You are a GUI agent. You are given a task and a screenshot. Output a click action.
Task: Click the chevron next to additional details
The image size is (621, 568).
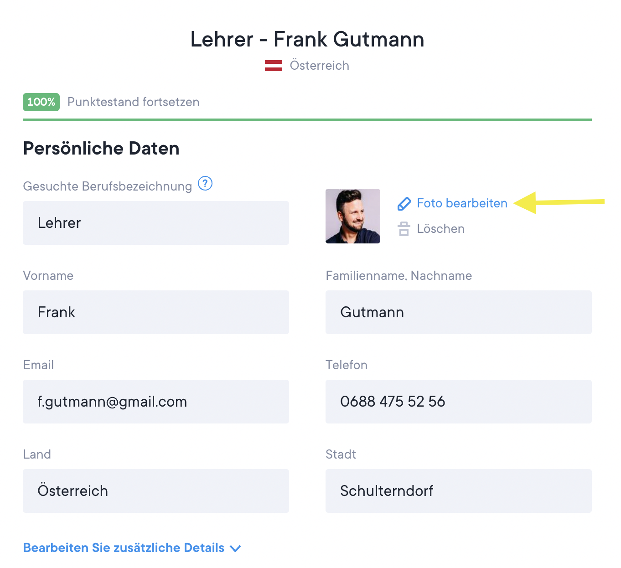[235, 548]
